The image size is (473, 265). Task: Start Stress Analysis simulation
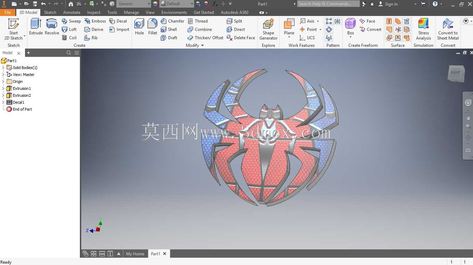423,29
